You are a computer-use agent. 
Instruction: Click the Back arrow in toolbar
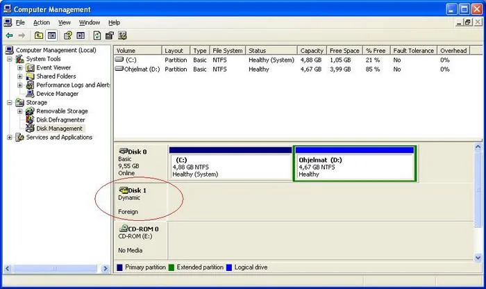[9, 35]
